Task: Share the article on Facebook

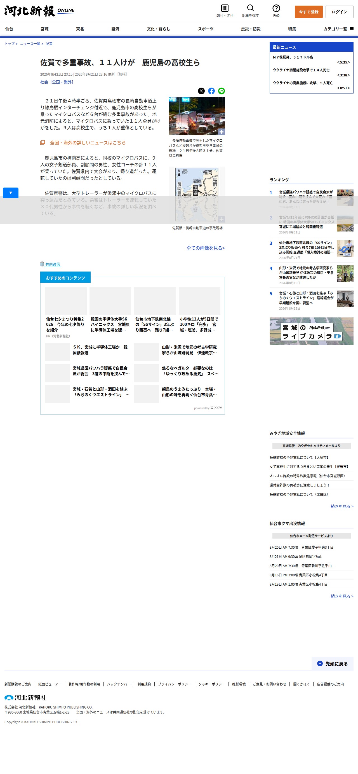Action: click(211, 91)
